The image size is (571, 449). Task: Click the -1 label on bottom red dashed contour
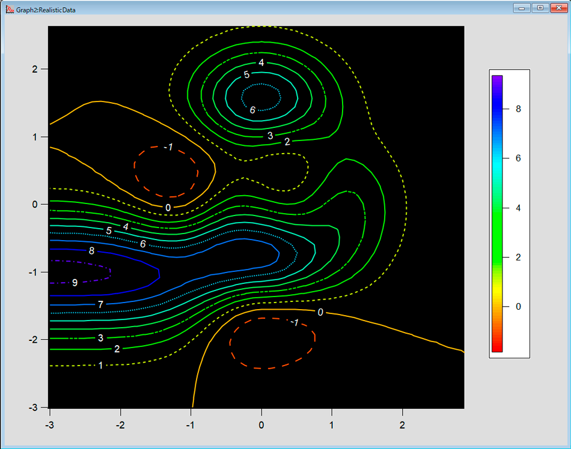click(x=295, y=322)
